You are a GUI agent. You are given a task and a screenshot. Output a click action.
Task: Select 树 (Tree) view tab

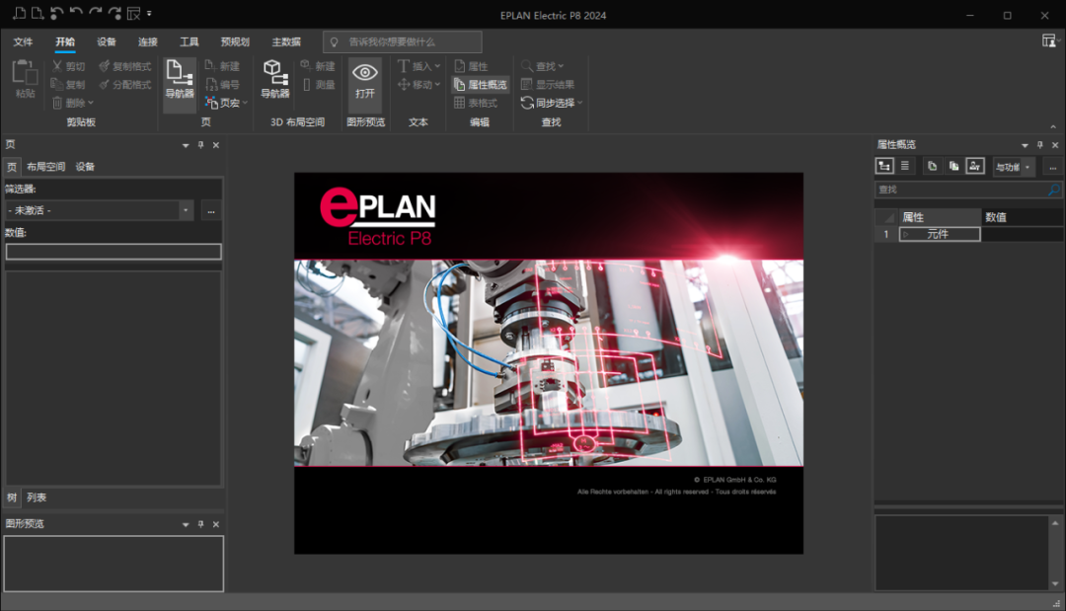pos(12,497)
